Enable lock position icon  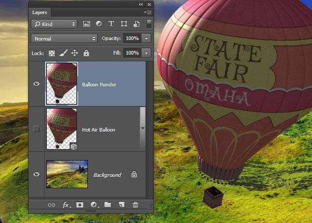click(x=74, y=53)
